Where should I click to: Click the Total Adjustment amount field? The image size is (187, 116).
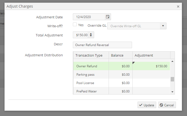click(x=81, y=35)
